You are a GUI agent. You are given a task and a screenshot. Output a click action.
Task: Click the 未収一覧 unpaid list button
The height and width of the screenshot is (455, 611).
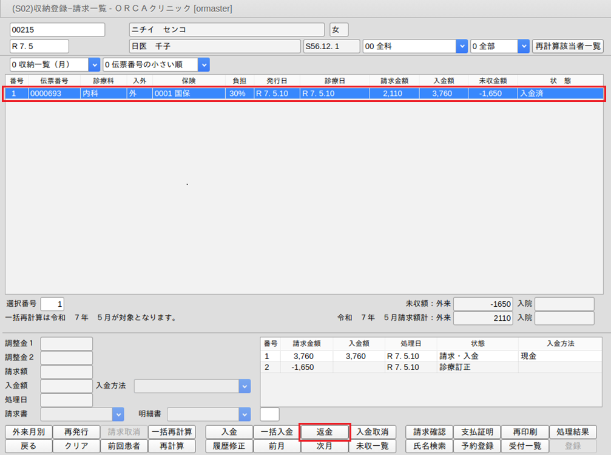pos(372,446)
